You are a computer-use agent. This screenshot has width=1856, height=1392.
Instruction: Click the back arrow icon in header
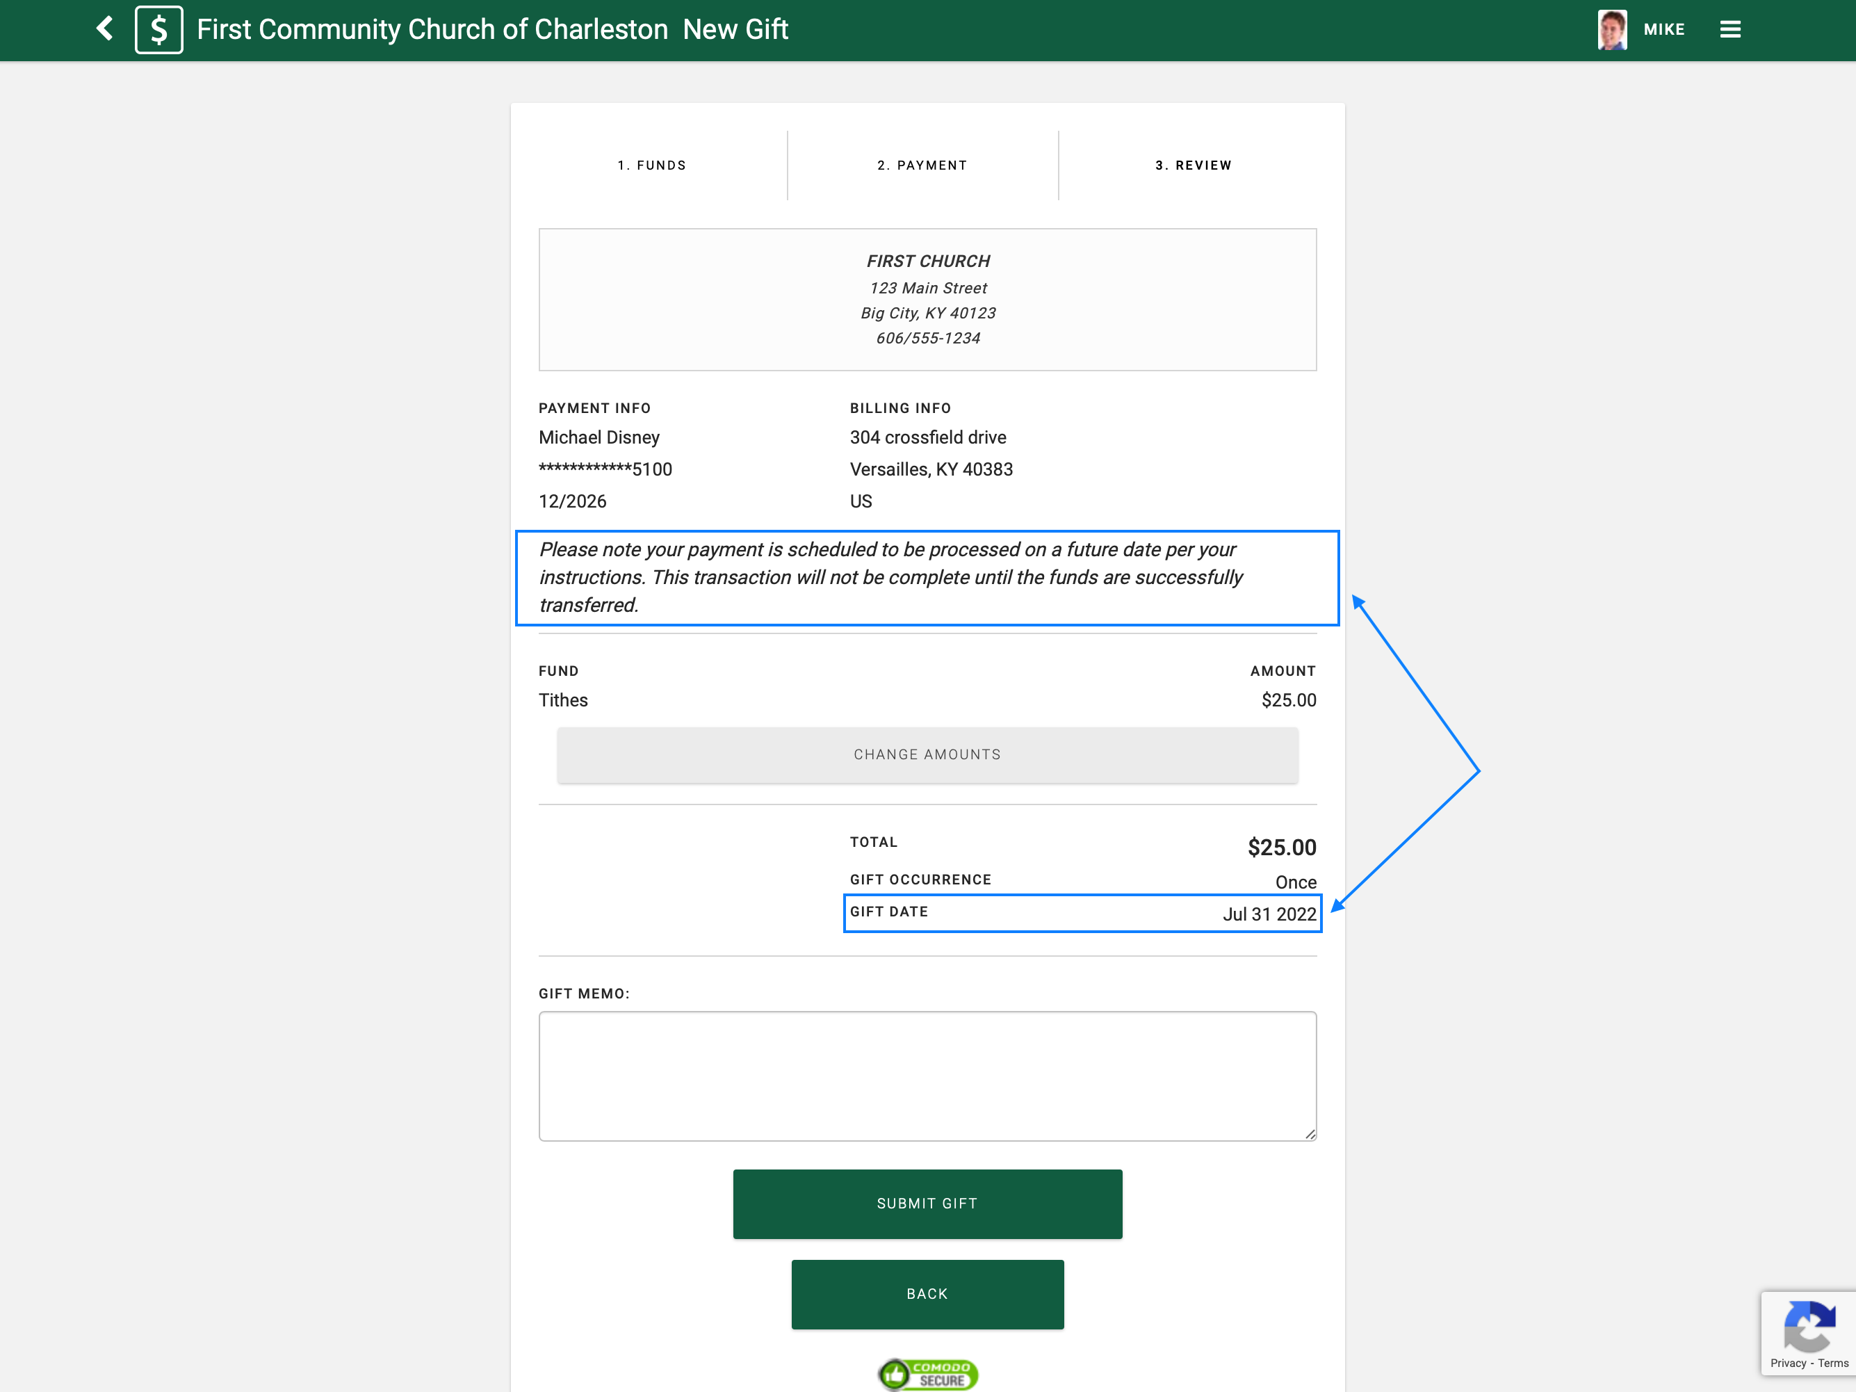pos(105,29)
